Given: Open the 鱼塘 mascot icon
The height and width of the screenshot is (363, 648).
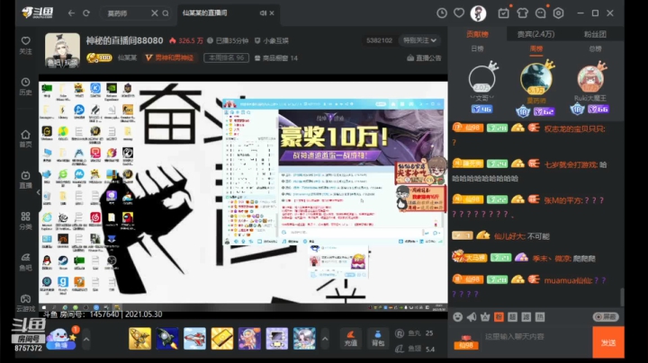Looking at the screenshot, I should (61, 339).
